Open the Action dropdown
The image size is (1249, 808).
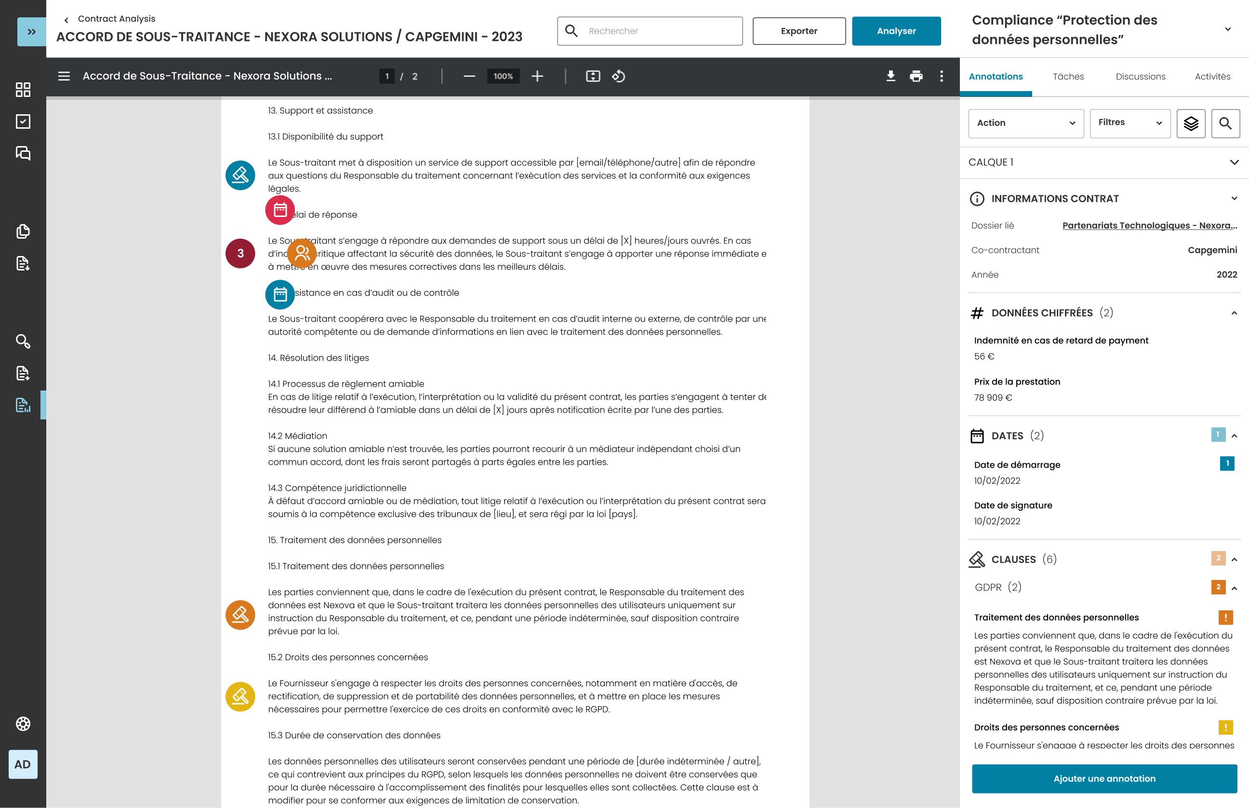coord(1025,123)
